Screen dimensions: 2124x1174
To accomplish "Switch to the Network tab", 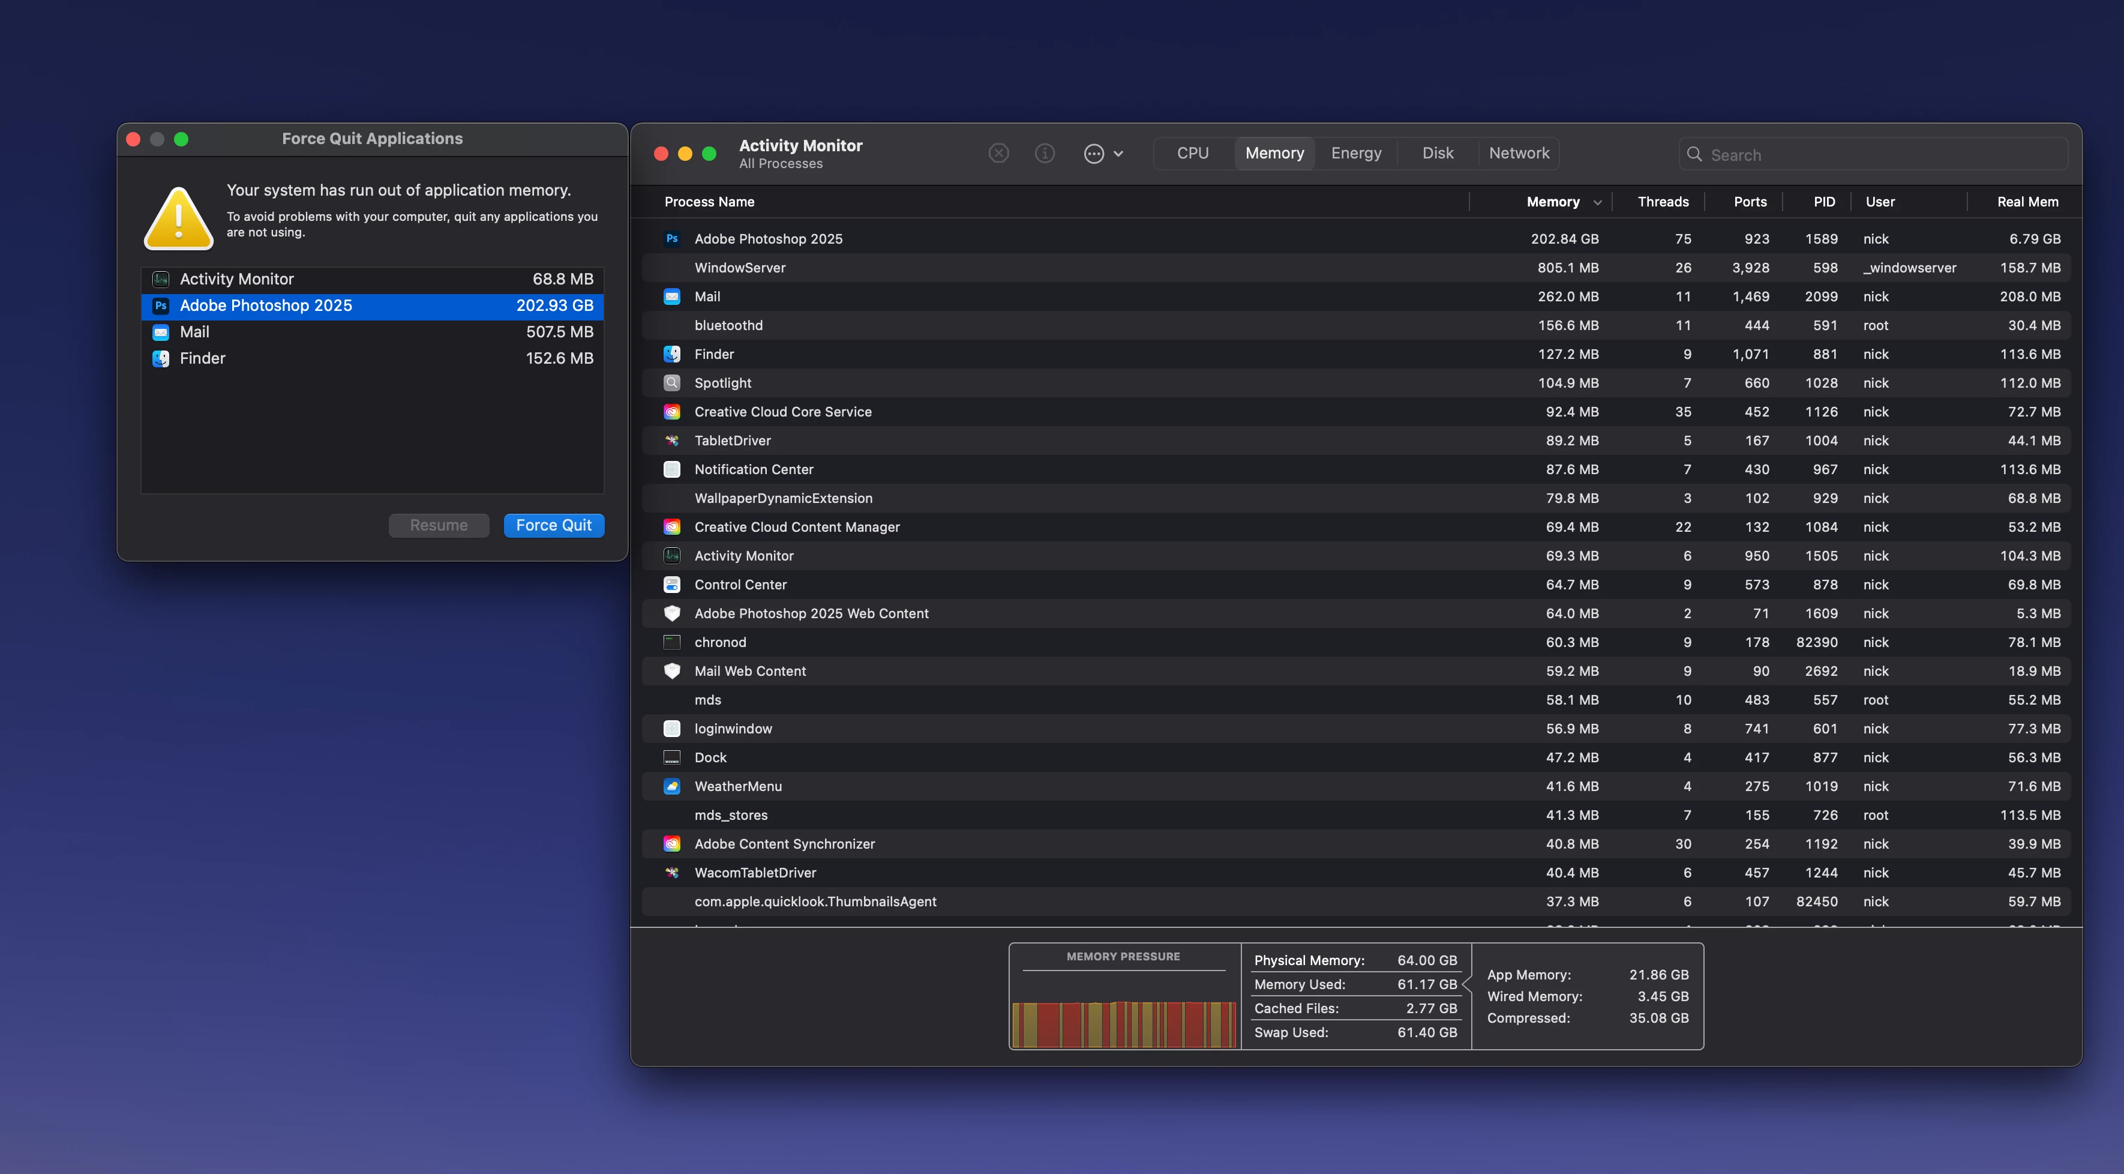I will tap(1518, 154).
